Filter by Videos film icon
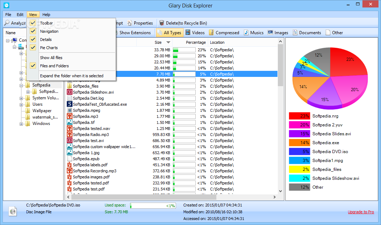 click(x=188, y=32)
